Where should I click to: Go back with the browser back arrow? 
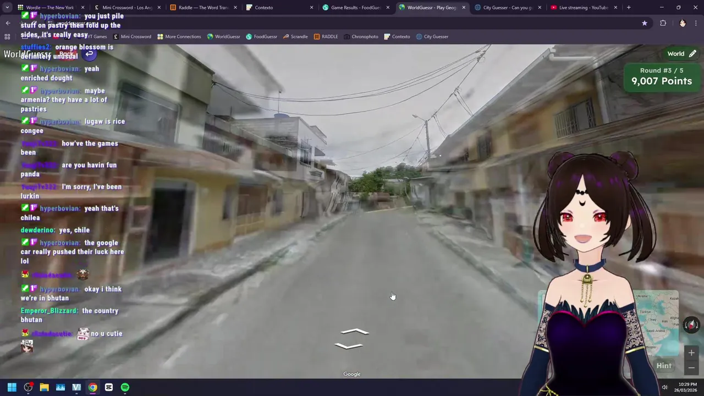point(8,23)
